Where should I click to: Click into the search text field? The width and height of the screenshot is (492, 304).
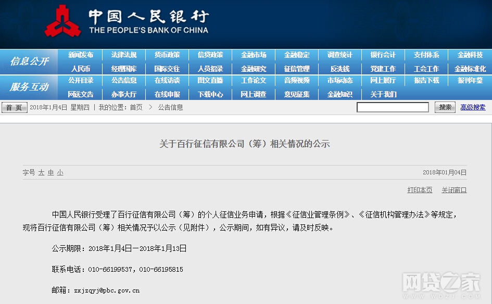point(392,107)
